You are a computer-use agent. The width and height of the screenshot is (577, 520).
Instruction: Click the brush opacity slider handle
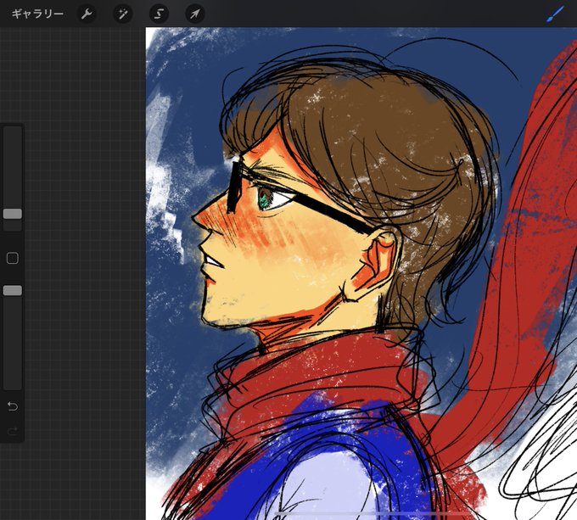tap(13, 290)
